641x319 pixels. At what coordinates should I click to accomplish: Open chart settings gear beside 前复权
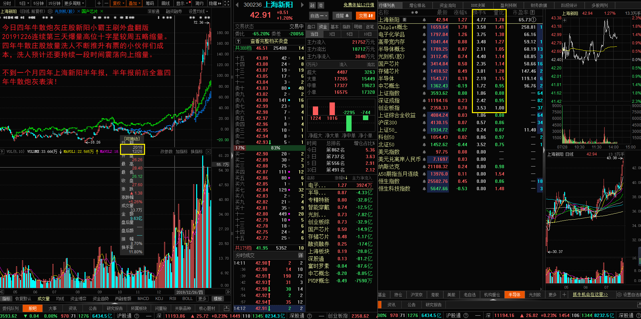(x=50, y=11)
